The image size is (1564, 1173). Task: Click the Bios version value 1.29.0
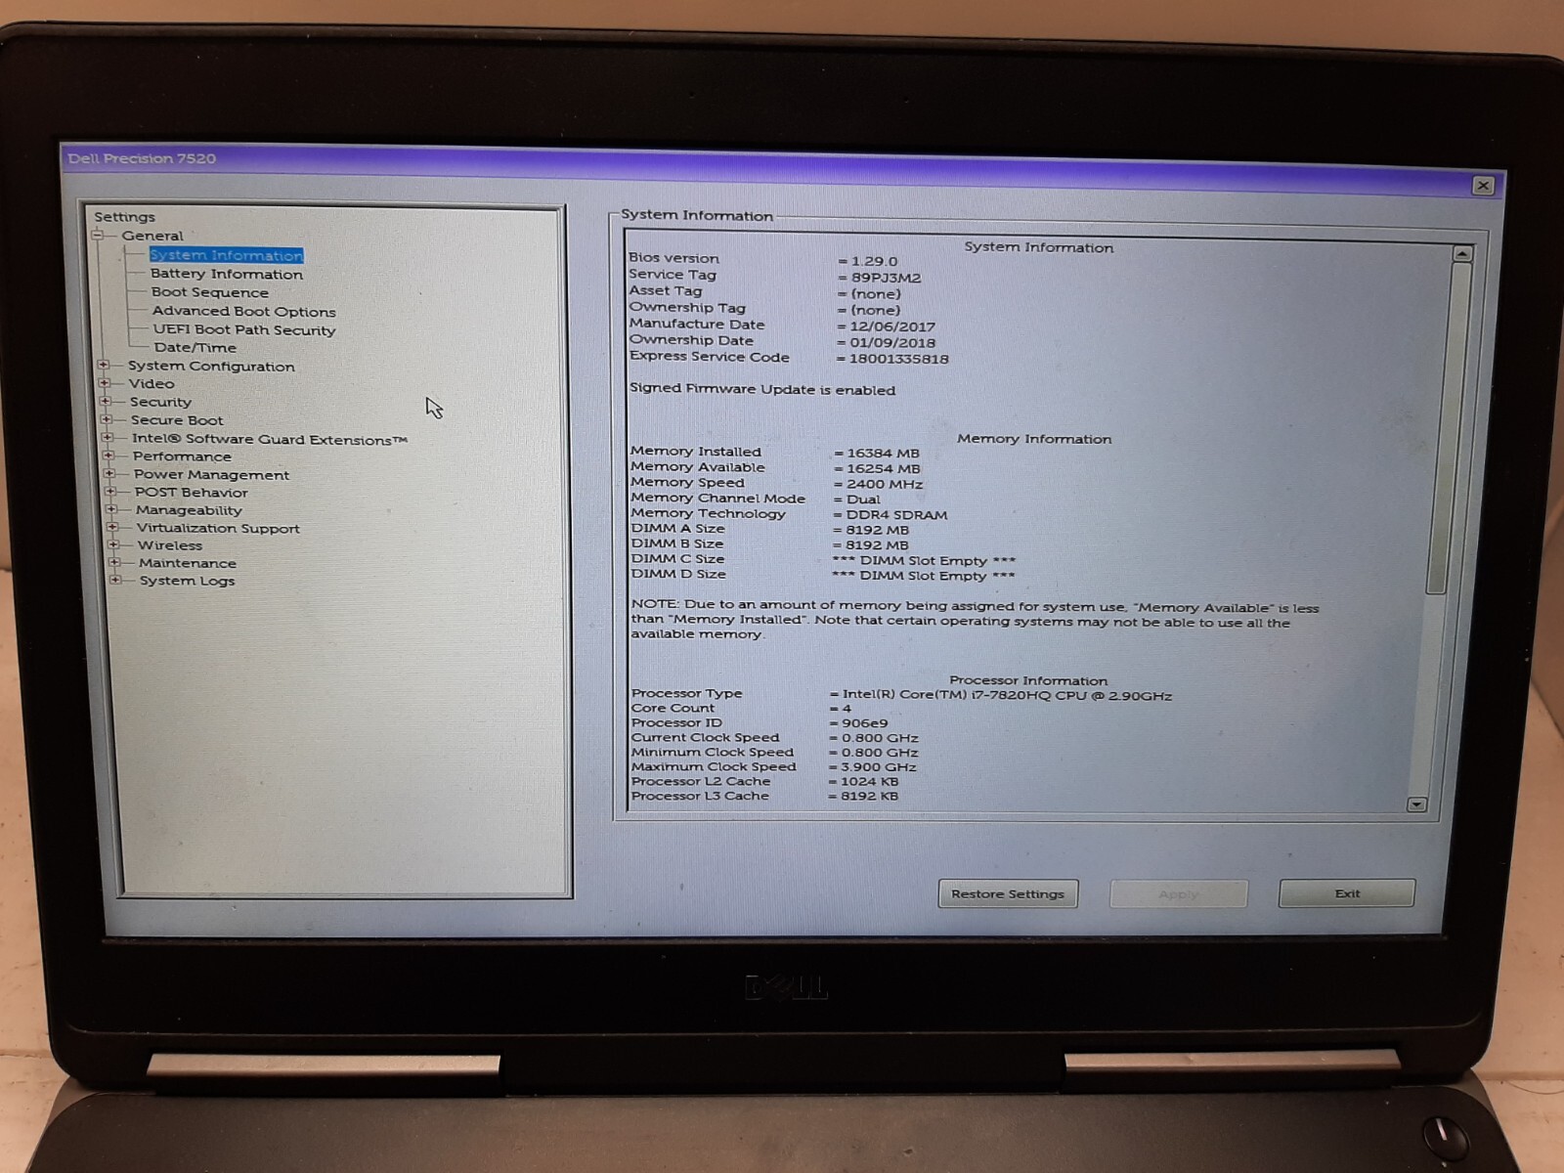point(874,261)
